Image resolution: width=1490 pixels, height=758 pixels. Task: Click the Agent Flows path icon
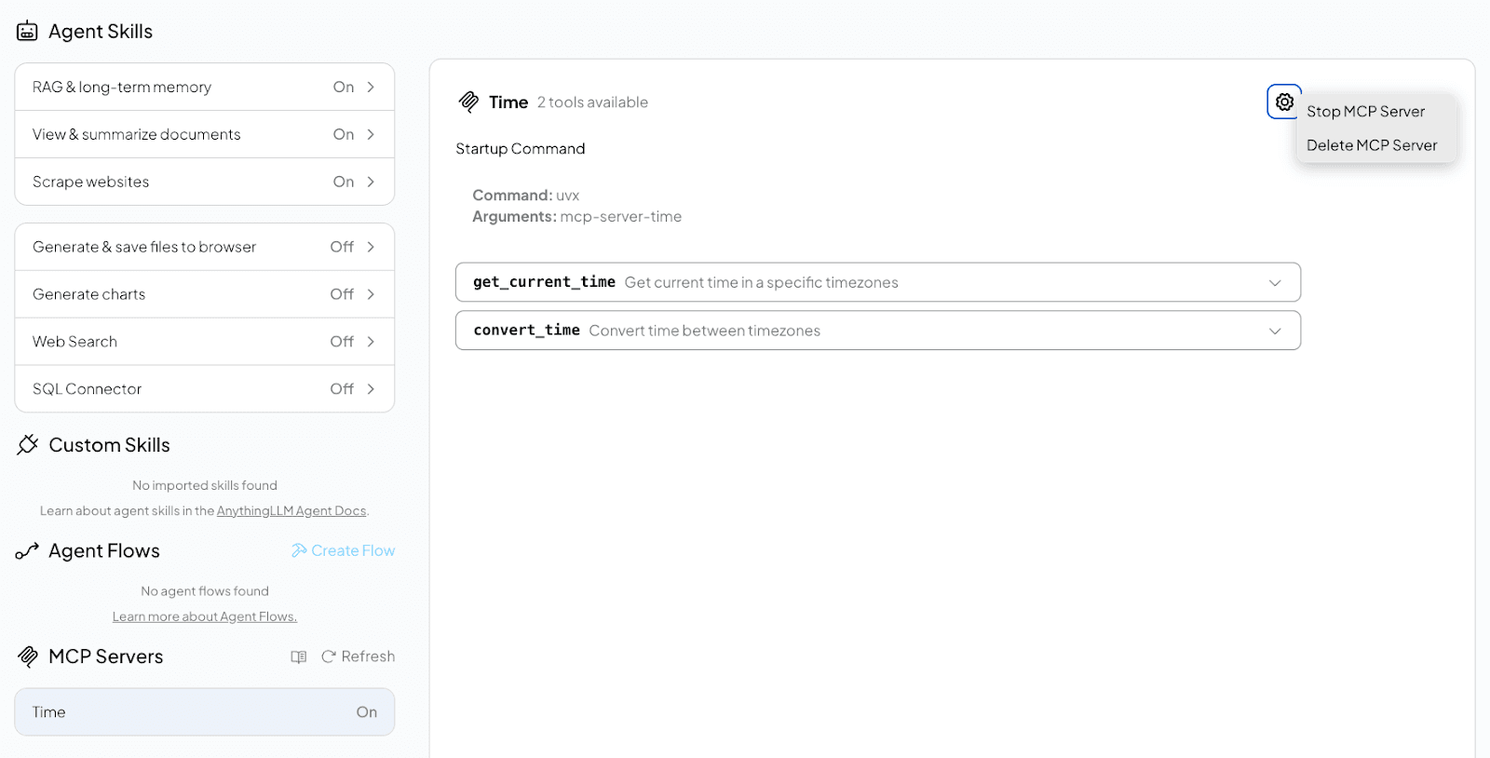tap(27, 551)
